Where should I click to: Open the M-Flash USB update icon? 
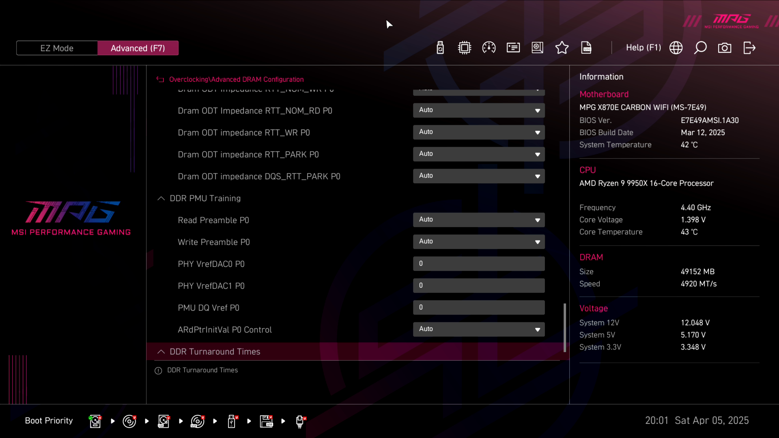point(440,48)
